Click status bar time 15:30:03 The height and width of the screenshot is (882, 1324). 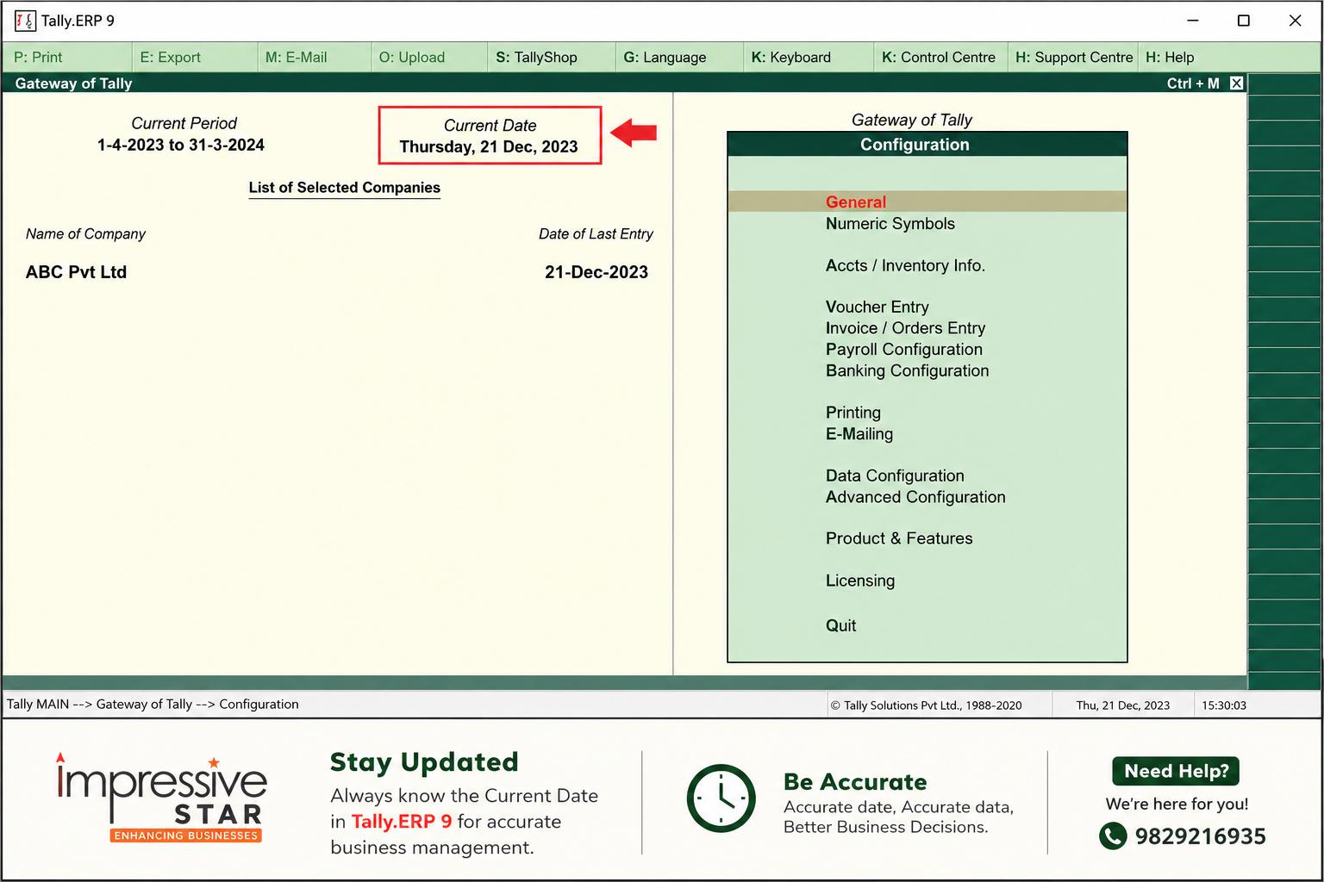pyautogui.click(x=1224, y=705)
